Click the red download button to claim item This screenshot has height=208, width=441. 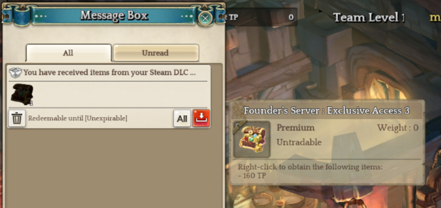click(201, 118)
